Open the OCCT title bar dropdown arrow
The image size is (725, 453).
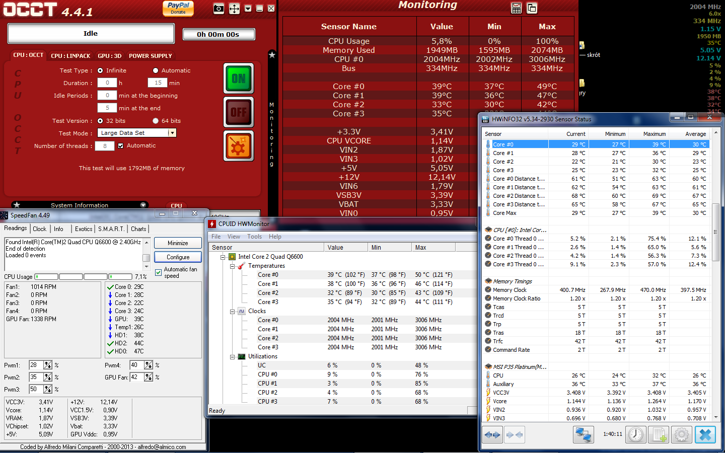click(x=248, y=9)
